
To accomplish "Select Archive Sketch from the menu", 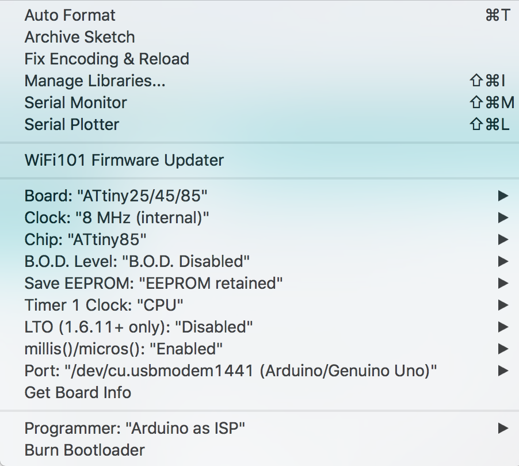I will tap(79, 37).
